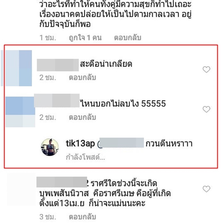Viewport: 224px width, 224px height.
Task: Click 2 ชม. timestamp under สะดือน่าเกลียด
Action: point(48,78)
